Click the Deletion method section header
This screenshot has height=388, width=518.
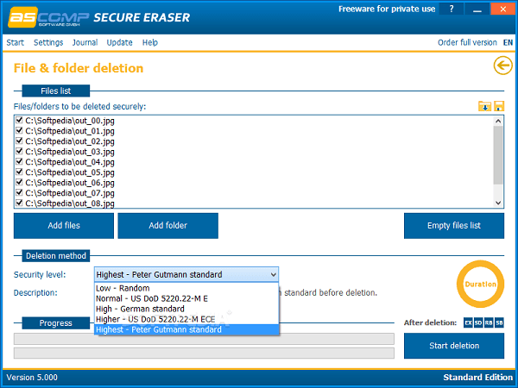56,256
